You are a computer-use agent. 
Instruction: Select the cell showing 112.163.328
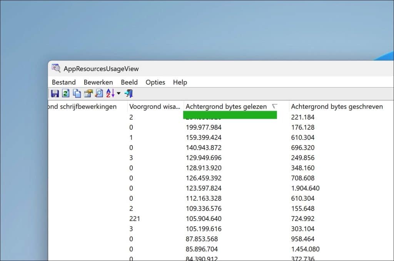click(x=204, y=198)
